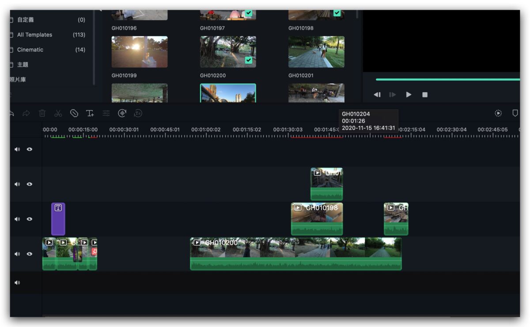
Task: Click ruler at 00:02:30:04
Action: pyautogui.click(x=451, y=130)
